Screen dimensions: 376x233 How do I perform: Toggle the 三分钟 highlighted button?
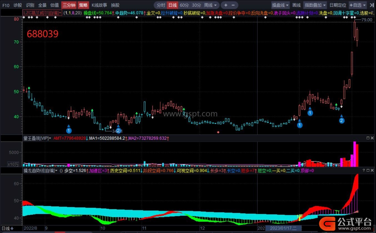69,5
